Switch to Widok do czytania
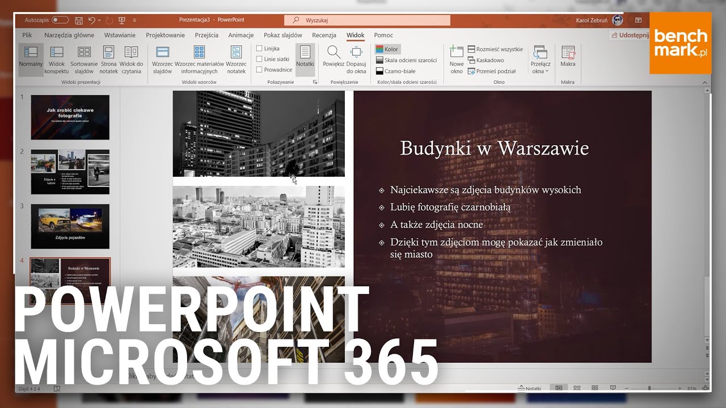 [131, 59]
